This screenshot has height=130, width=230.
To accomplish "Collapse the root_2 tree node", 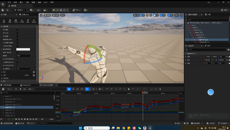I will [x=187, y=25].
